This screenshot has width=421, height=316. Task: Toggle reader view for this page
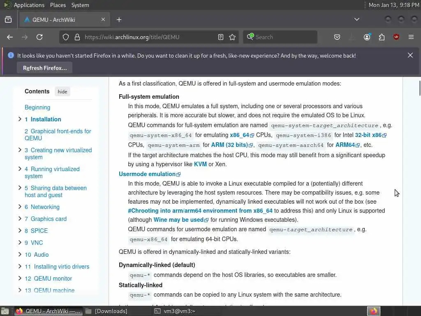(x=221, y=37)
